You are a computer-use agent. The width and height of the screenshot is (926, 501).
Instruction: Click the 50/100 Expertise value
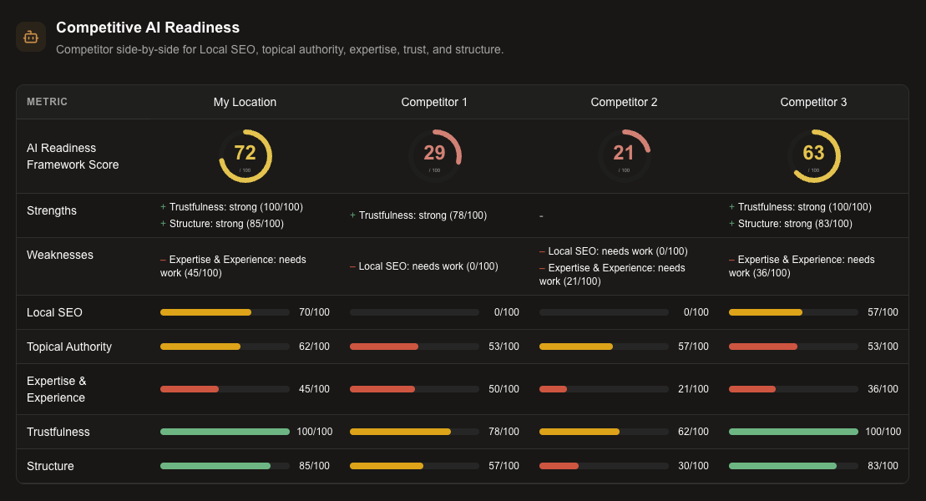[503, 389]
